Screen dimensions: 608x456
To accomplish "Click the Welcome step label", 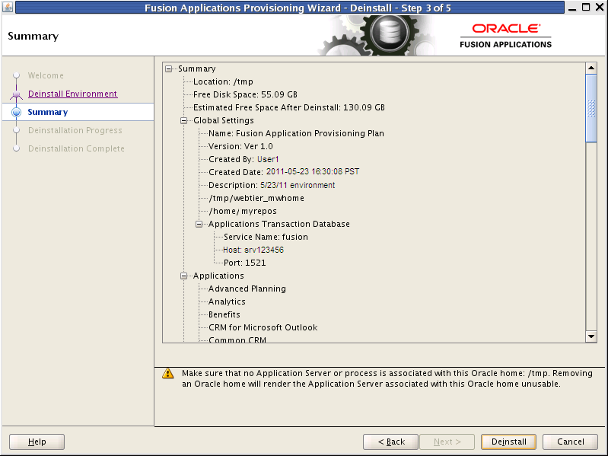I will 46,75.
